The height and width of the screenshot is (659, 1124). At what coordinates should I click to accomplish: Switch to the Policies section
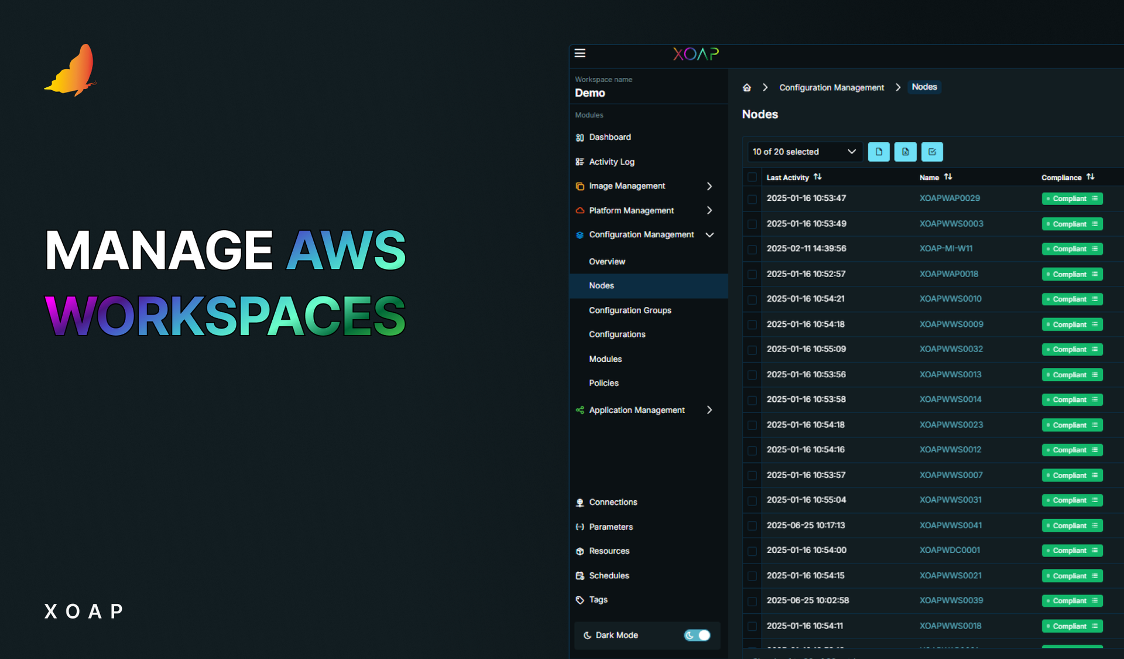click(x=603, y=383)
